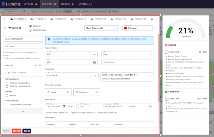Step to next shift status with right chevron
This screenshot has width=214, height=137.
(x=155, y=28)
